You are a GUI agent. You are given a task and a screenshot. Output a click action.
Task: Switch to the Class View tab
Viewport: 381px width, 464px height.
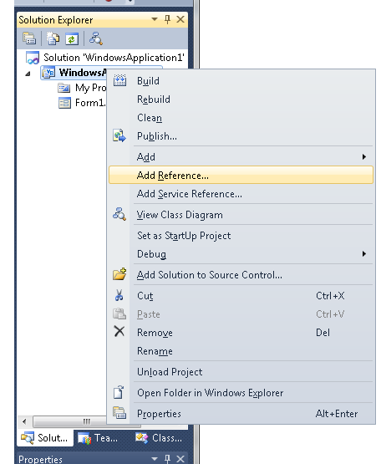pyautogui.click(x=159, y=438)
